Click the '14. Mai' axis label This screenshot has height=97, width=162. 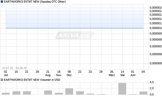point(123,73)
